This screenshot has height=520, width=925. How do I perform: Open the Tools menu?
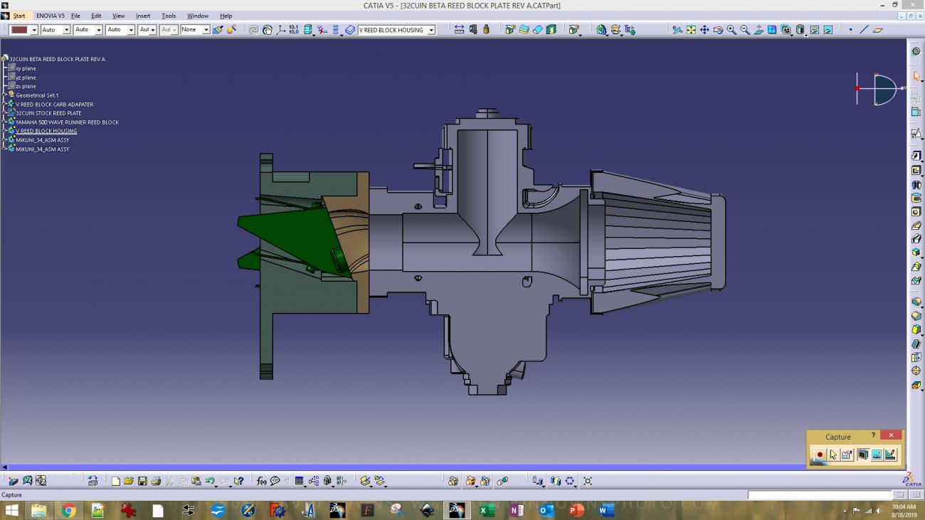click(169, 16)
